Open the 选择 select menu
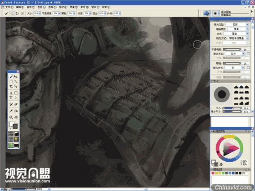The width and height of the screenshot is (255, 191). (x=52, y=7)
